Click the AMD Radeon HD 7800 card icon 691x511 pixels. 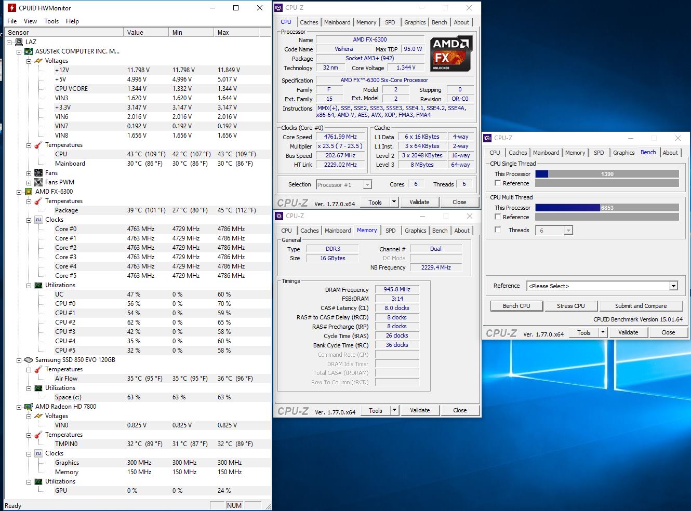[29, 407]
